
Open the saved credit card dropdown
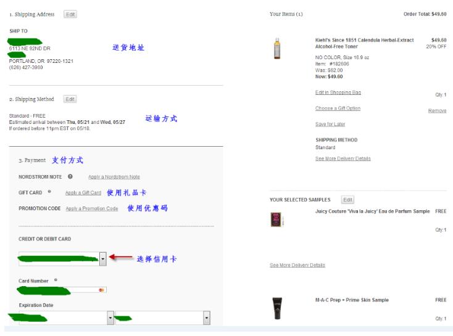[x=103, y=259]
